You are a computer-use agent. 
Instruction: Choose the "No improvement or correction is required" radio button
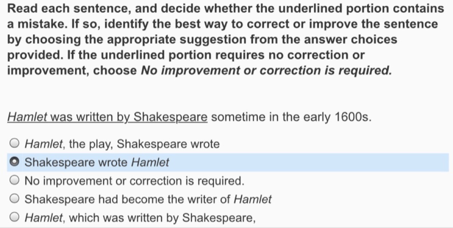(14, 181)
